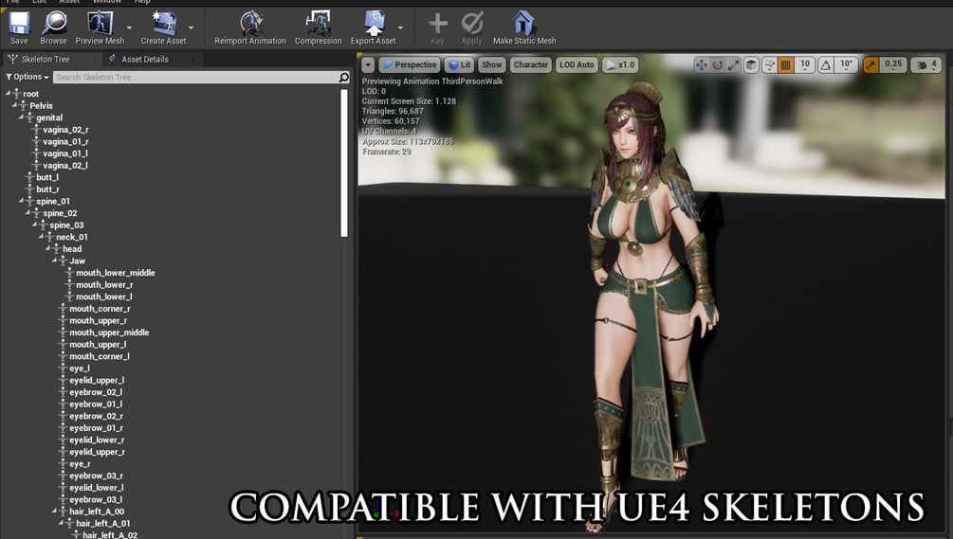Click the Skeleton Tree tab icon
953x539 pixels.
pyautogui.click(x=12, y=59)
